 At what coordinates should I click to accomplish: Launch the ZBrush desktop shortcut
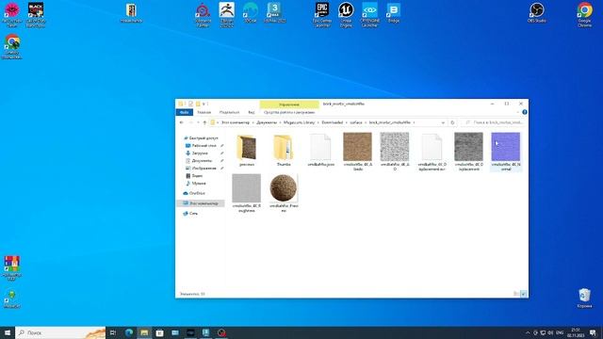tap(226, 14)
